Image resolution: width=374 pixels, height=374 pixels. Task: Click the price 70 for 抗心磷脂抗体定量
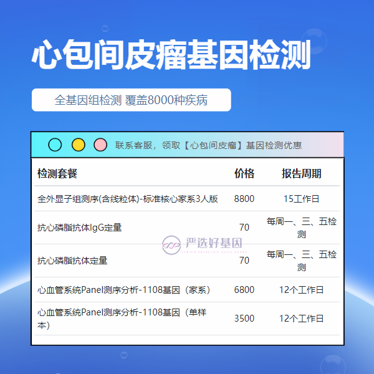(x=244, y=261)
